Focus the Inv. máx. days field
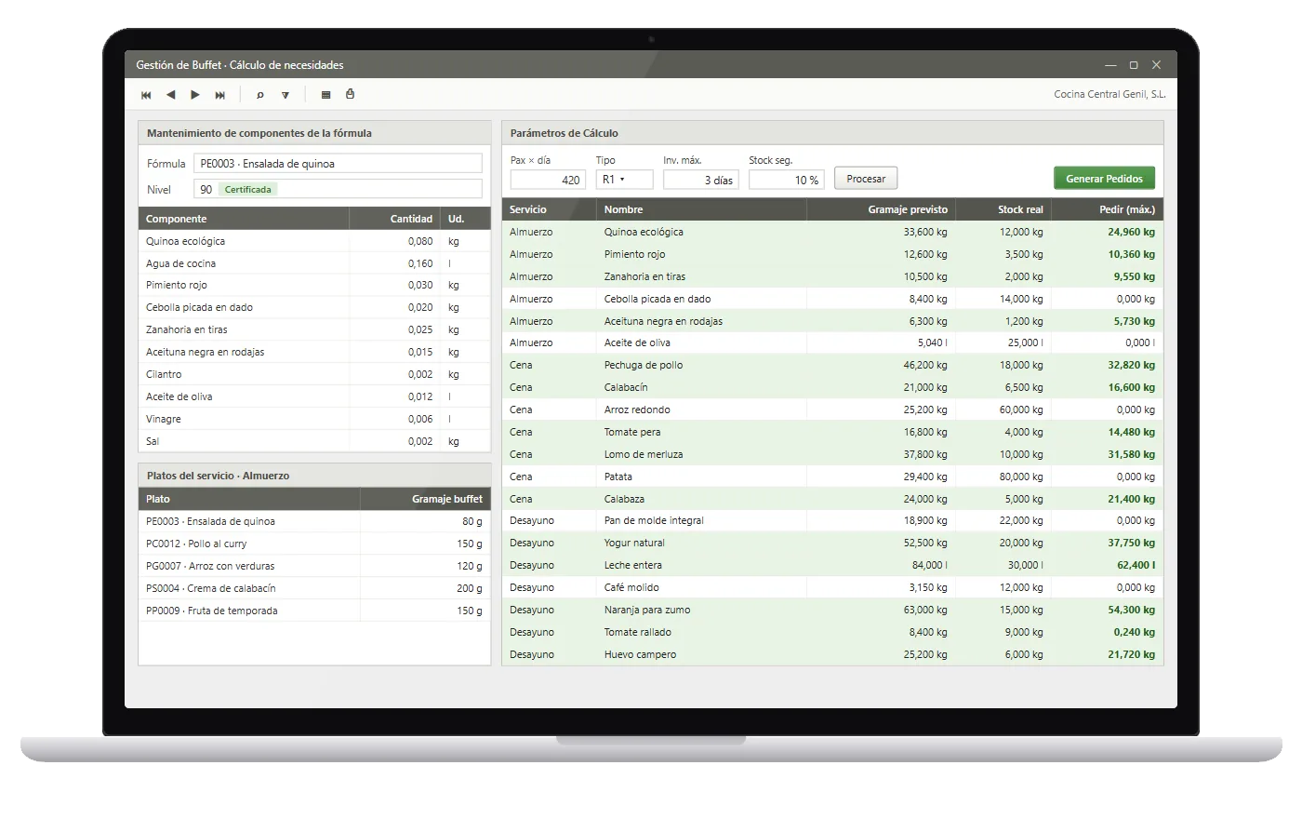The height and width of the screenshot is (819, 1302). [700, 180]
